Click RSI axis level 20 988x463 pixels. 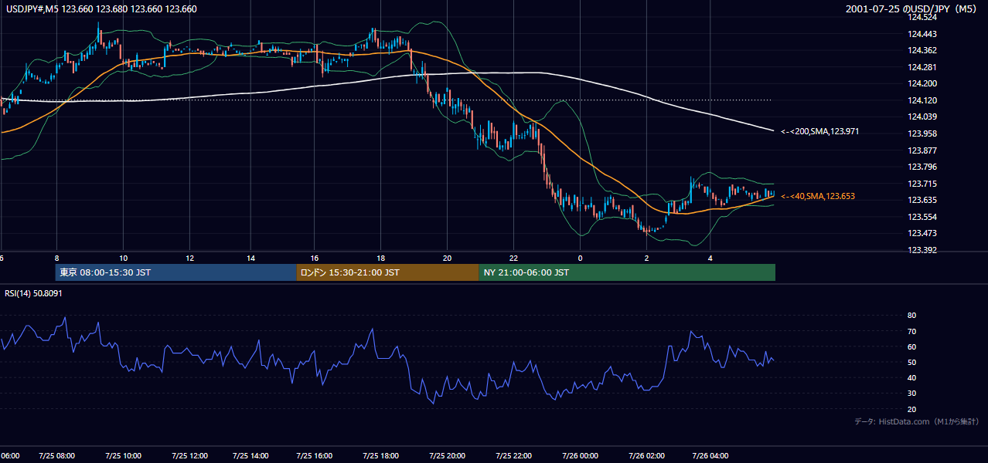[912, 409]
